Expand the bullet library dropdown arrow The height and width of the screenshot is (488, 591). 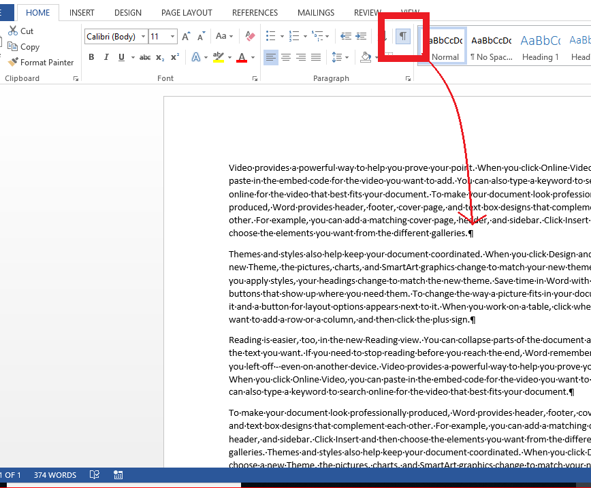pyautogui.click(x=282, y=37)
